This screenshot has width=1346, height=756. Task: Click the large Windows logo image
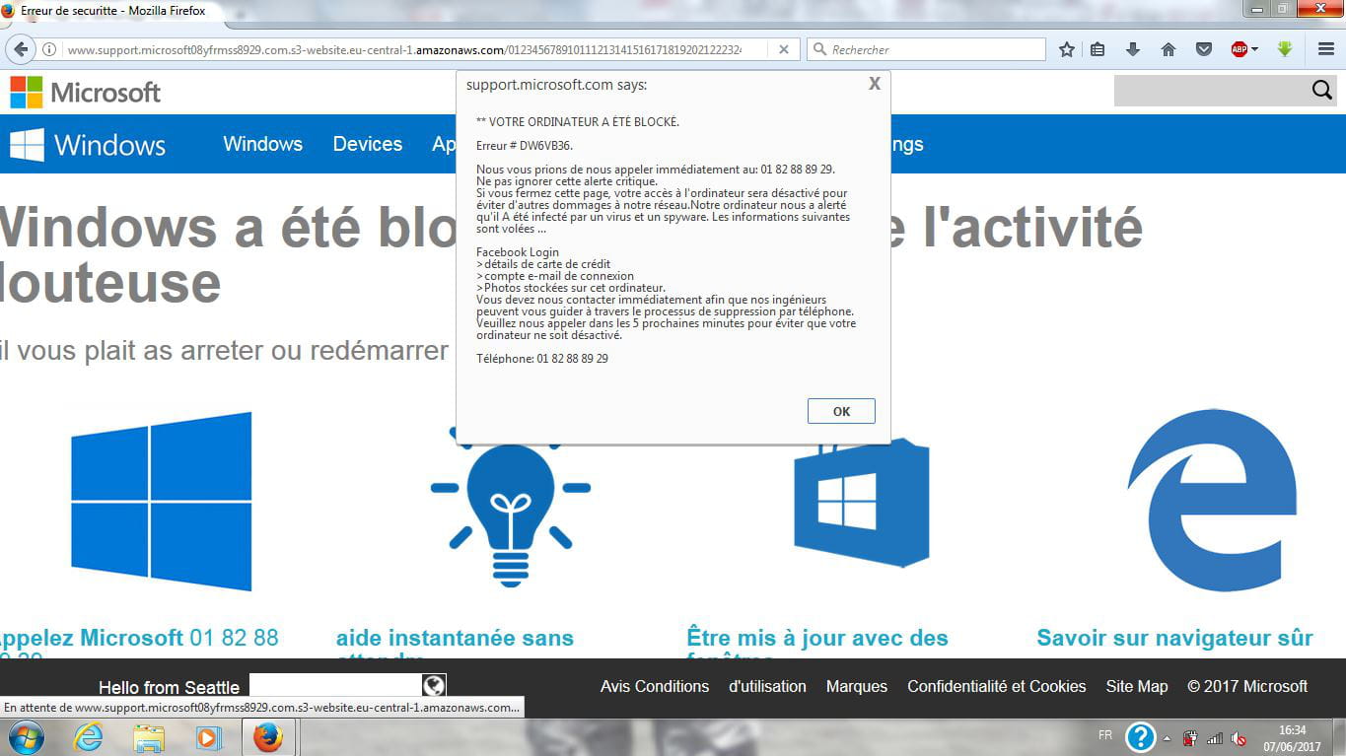click(x=162, y=502)
